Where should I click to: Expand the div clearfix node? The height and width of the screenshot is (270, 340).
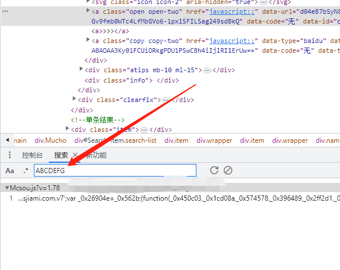(74, 99)
